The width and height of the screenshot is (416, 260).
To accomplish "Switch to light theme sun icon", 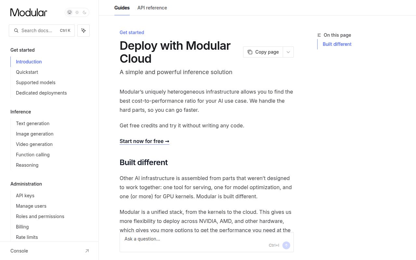I will [x=77, y=12].
